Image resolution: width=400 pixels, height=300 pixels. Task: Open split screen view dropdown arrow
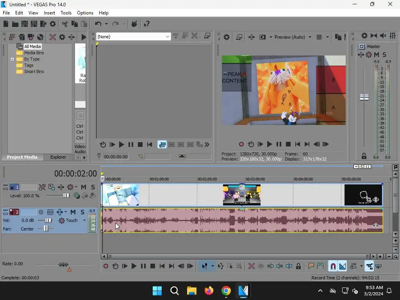[271, 37]
